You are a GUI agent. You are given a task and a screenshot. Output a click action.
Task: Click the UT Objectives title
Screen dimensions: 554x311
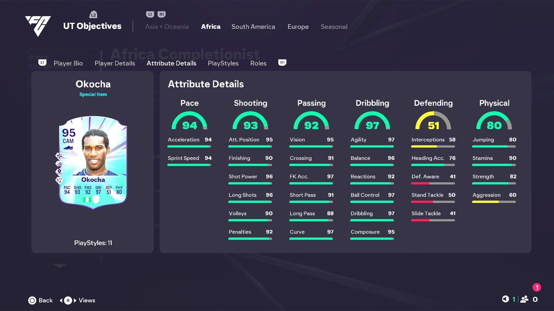point(92,26)
